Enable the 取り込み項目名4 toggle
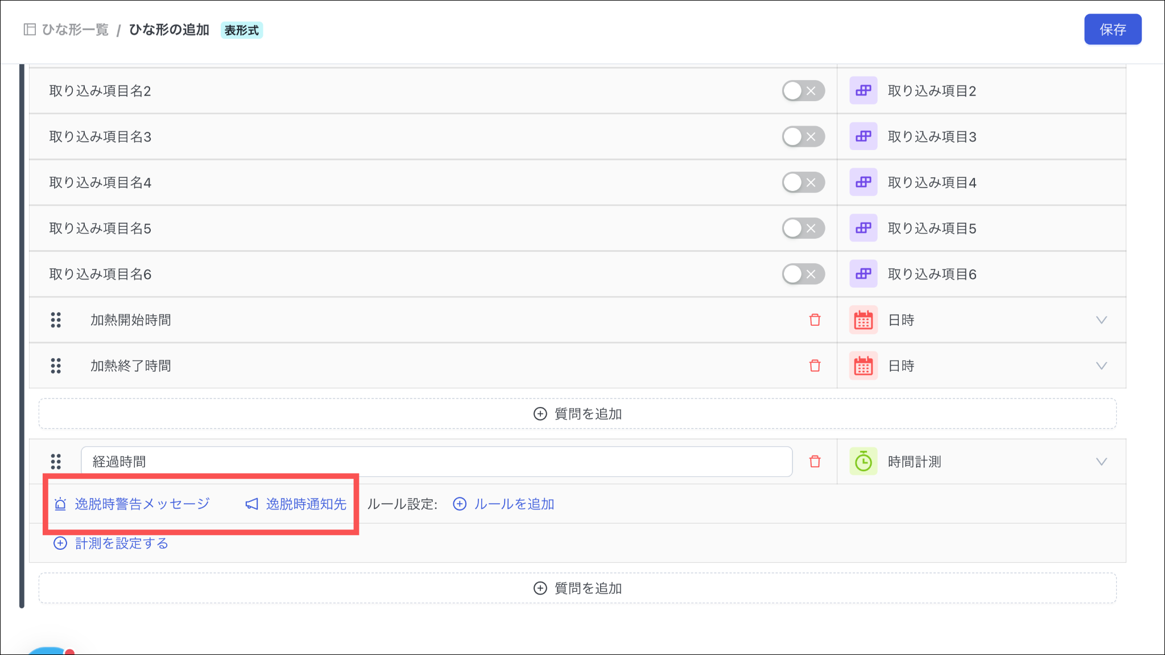The width and height of the screenshot is (1165, 655). [x=803, y=183]
